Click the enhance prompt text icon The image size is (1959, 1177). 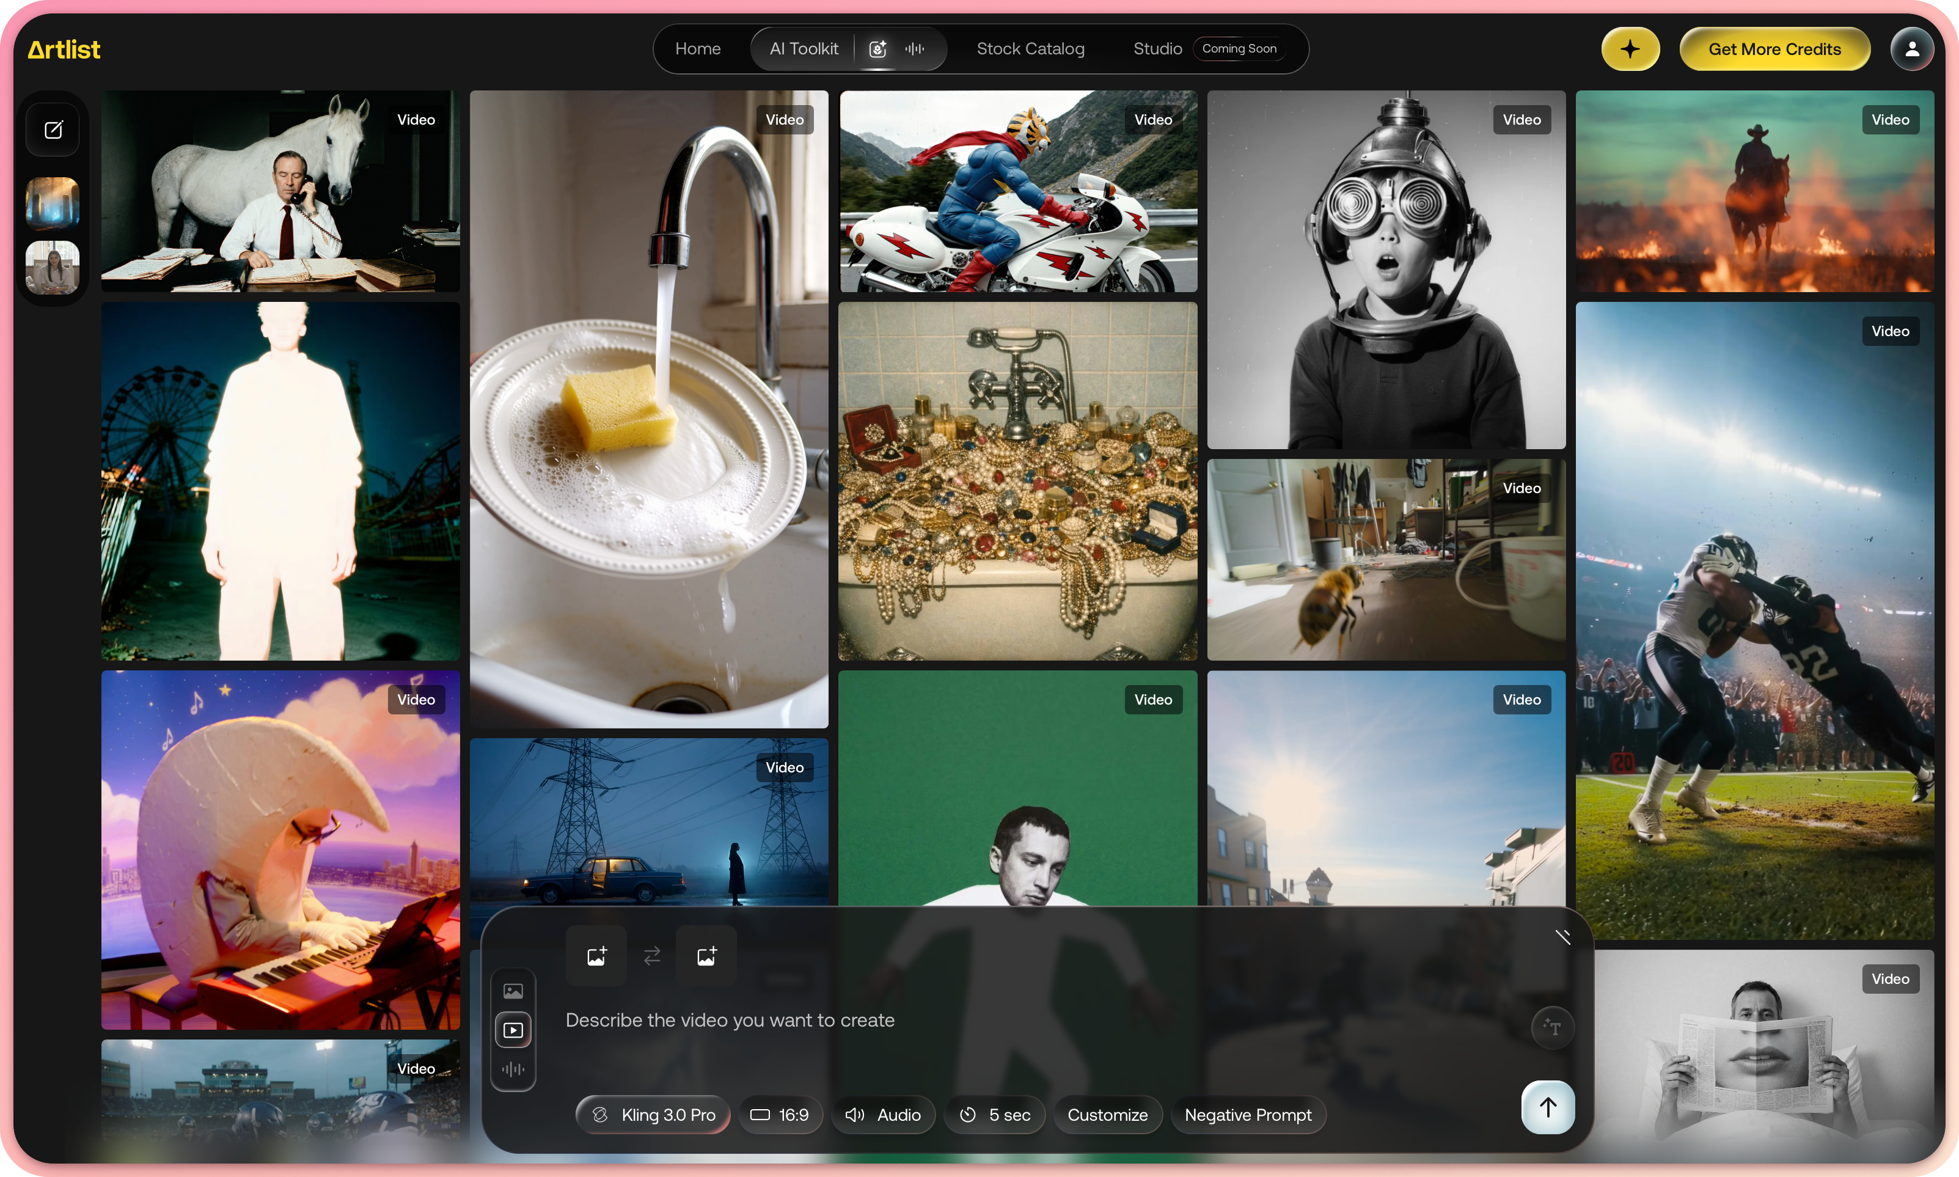point(1551,1027)
